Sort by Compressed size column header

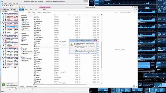coord(72,15)
